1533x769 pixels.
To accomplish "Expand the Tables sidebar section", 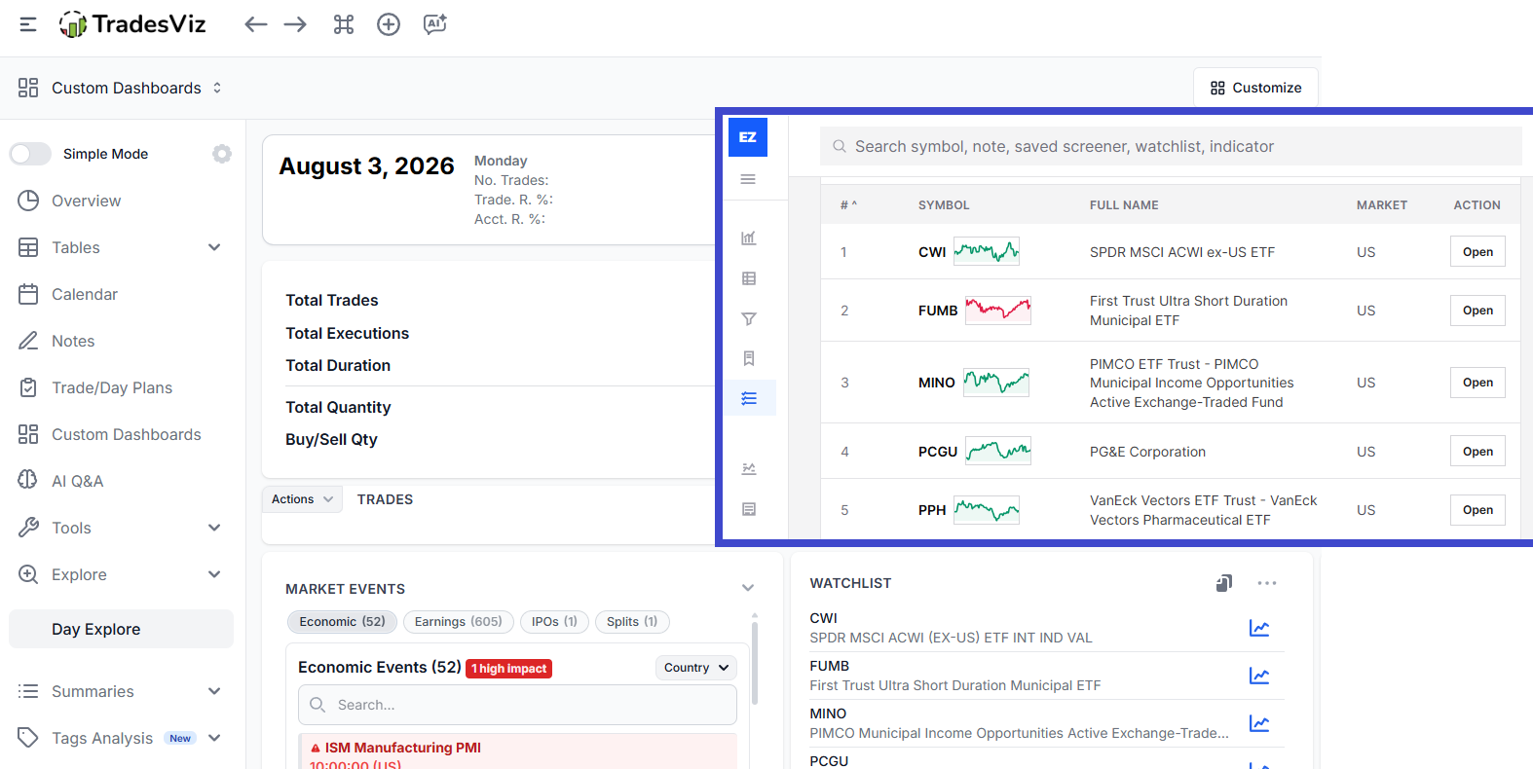I will (214, 247).
